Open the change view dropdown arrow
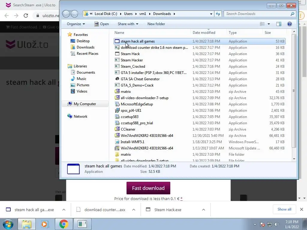This screenshot has height=230, width=307. coord(269,24)
